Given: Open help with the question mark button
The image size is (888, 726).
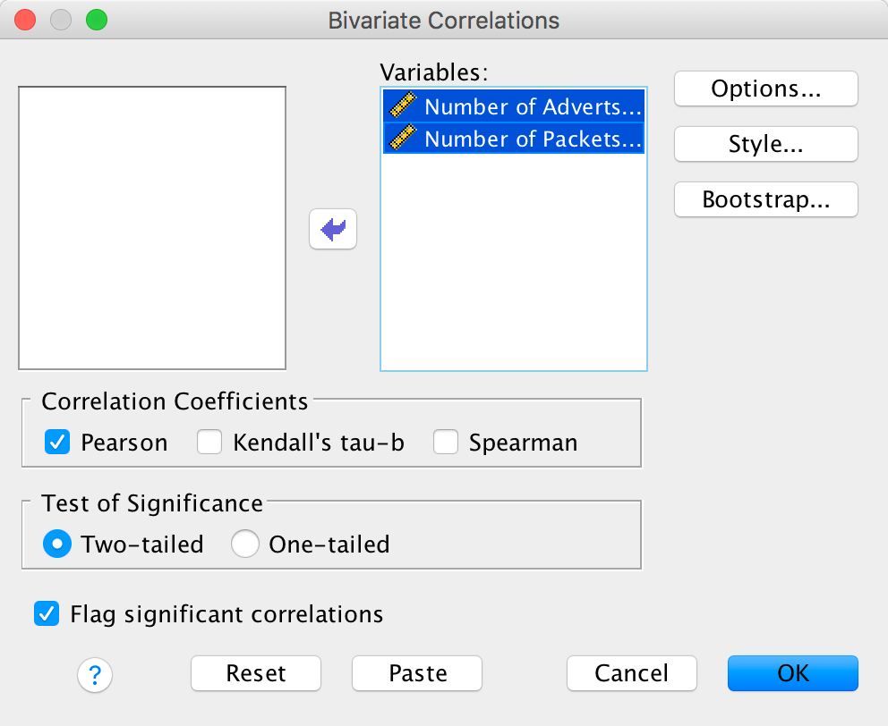Looking at the screenshot, I should (96, 675).
